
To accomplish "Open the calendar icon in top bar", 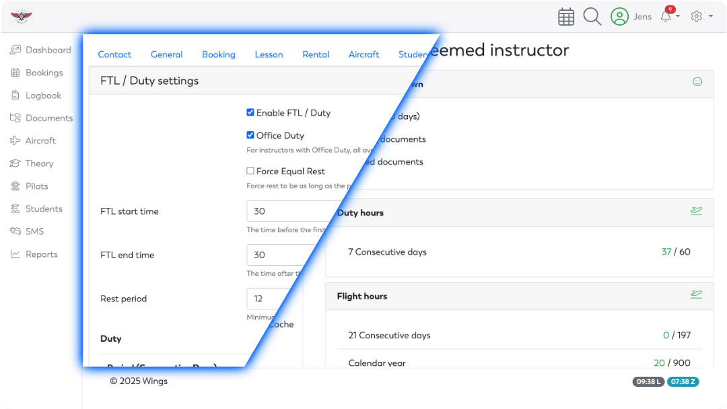I will tap(566, 17).
